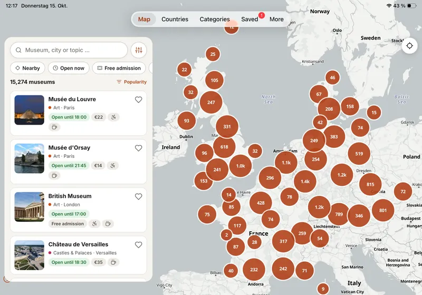
Task: Click Orsay Open until 21:45 badge
Action: click(69, 166)
